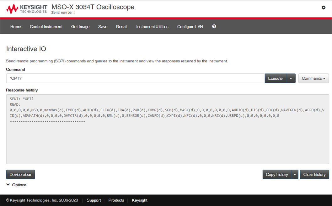Open the Get Image menu

coord(80,27)
